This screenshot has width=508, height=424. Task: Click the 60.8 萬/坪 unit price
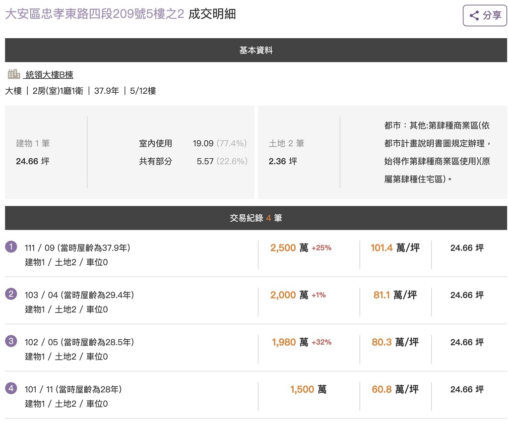[x=395, y=389]
